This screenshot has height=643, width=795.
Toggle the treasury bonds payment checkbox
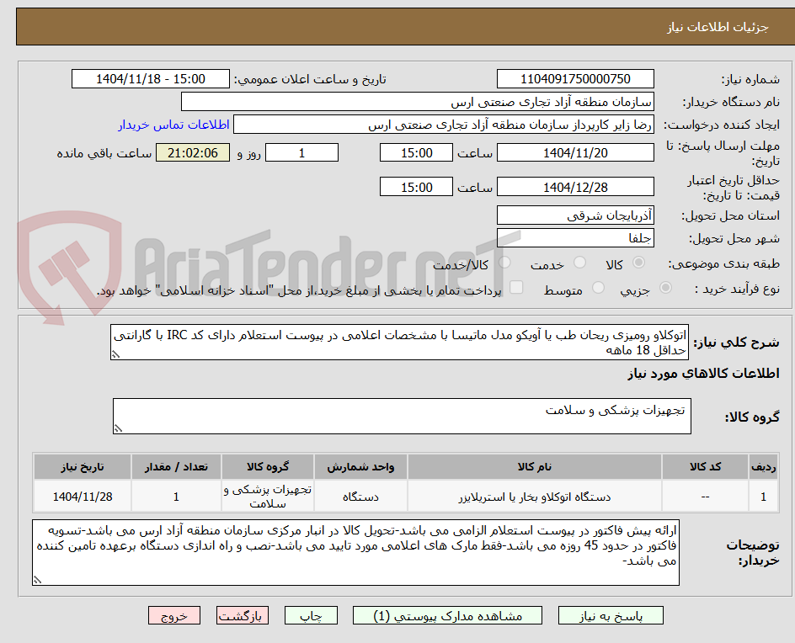click(516, 287)
